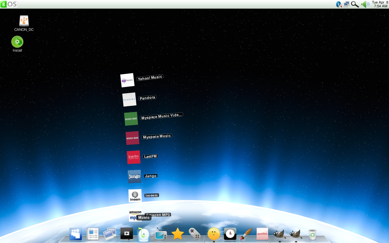Open the clock dock icon
This screenshot has height=243, width=389.
coord(230,234)
